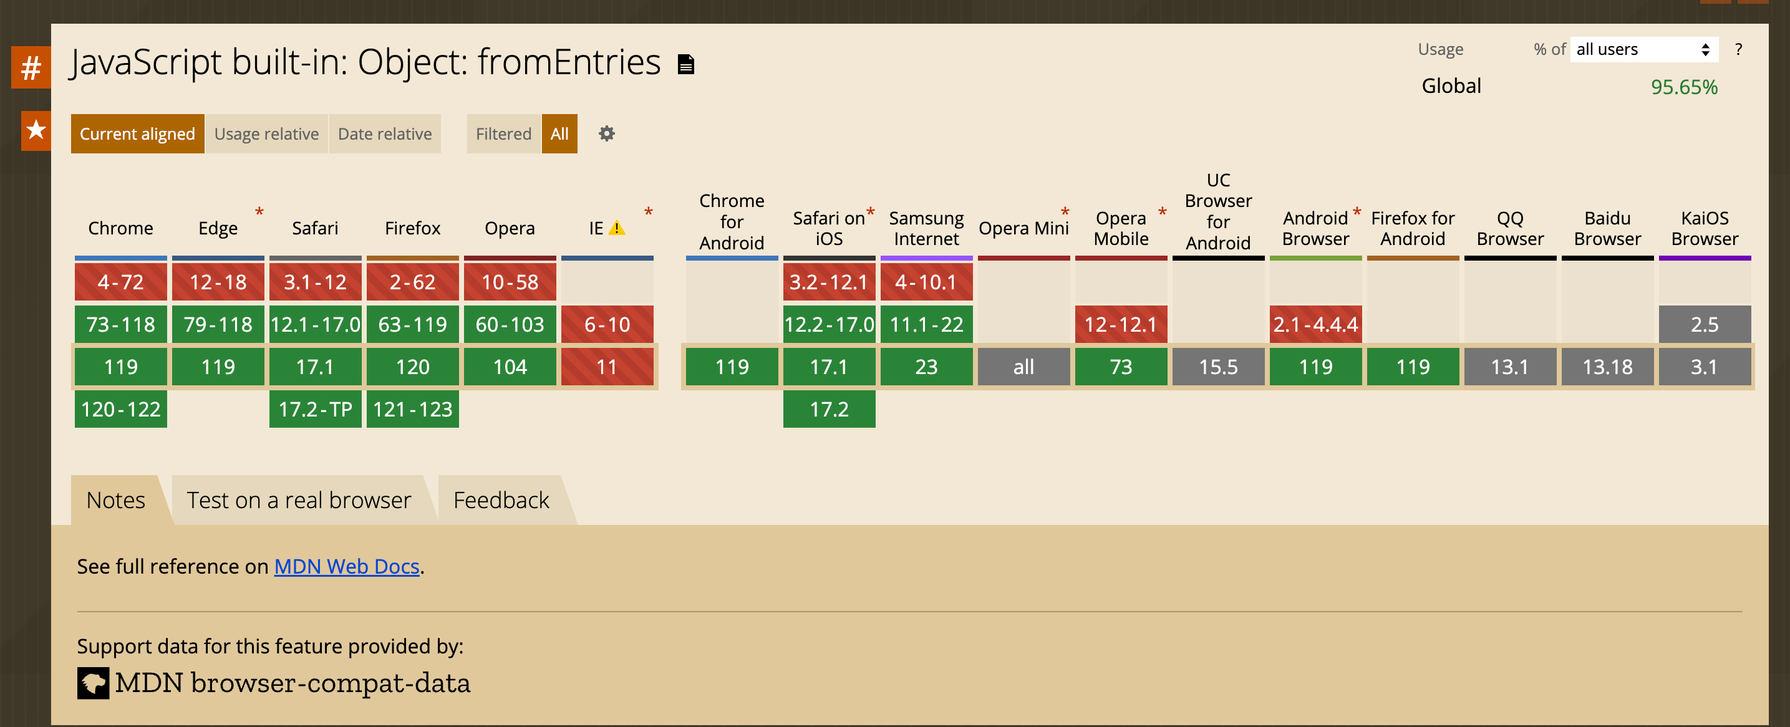Click Opera current version 104 cell
Screen dimensions: 1790x727
(510, 367)
